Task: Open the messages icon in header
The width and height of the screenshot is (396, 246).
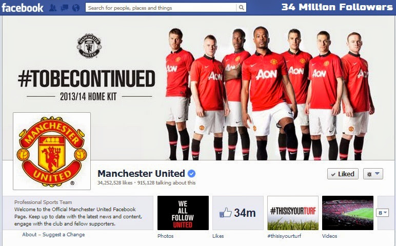Action: pyautogui.click(x=65, y=8)
